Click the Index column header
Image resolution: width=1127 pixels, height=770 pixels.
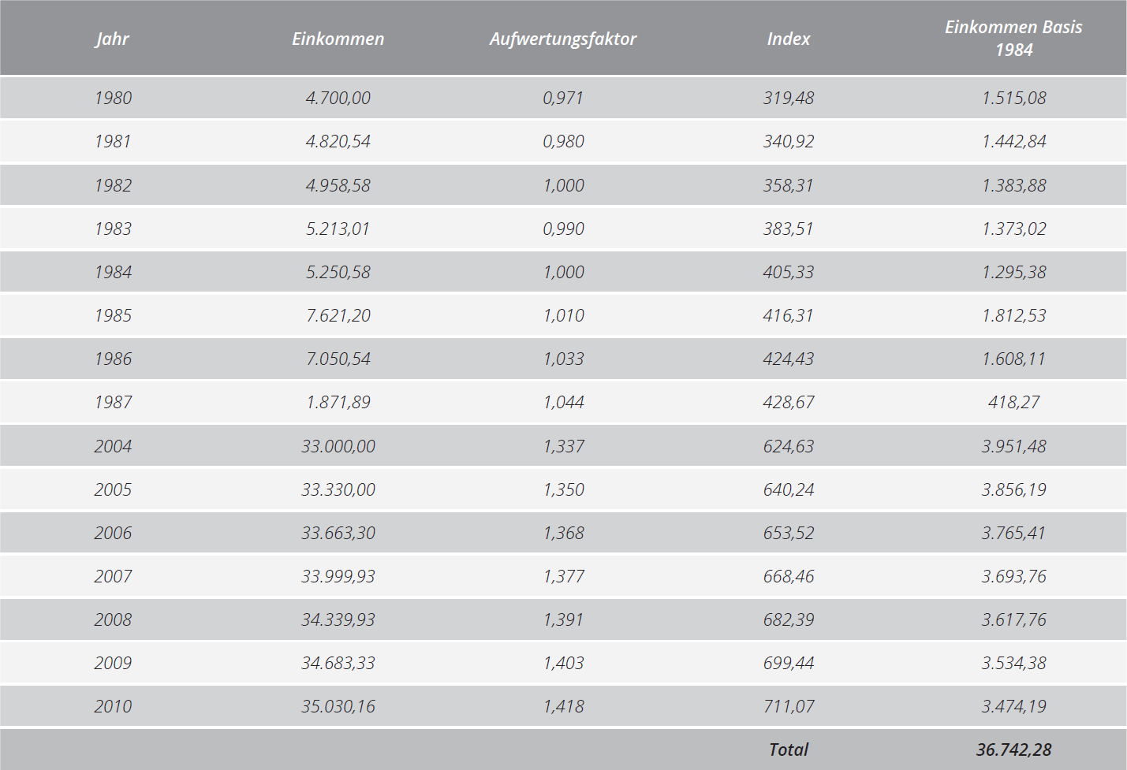[x=789, y=39]
